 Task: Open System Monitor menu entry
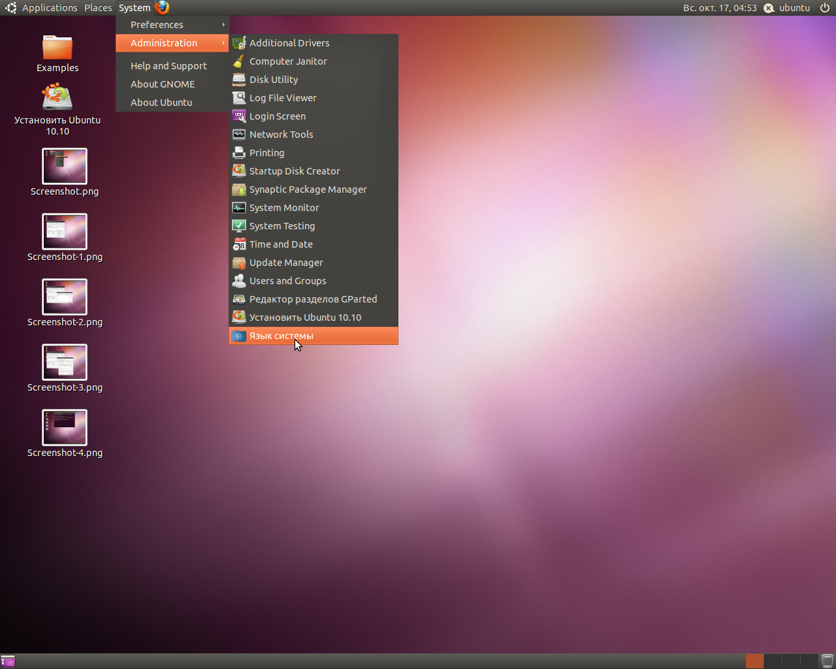point(313,208)
